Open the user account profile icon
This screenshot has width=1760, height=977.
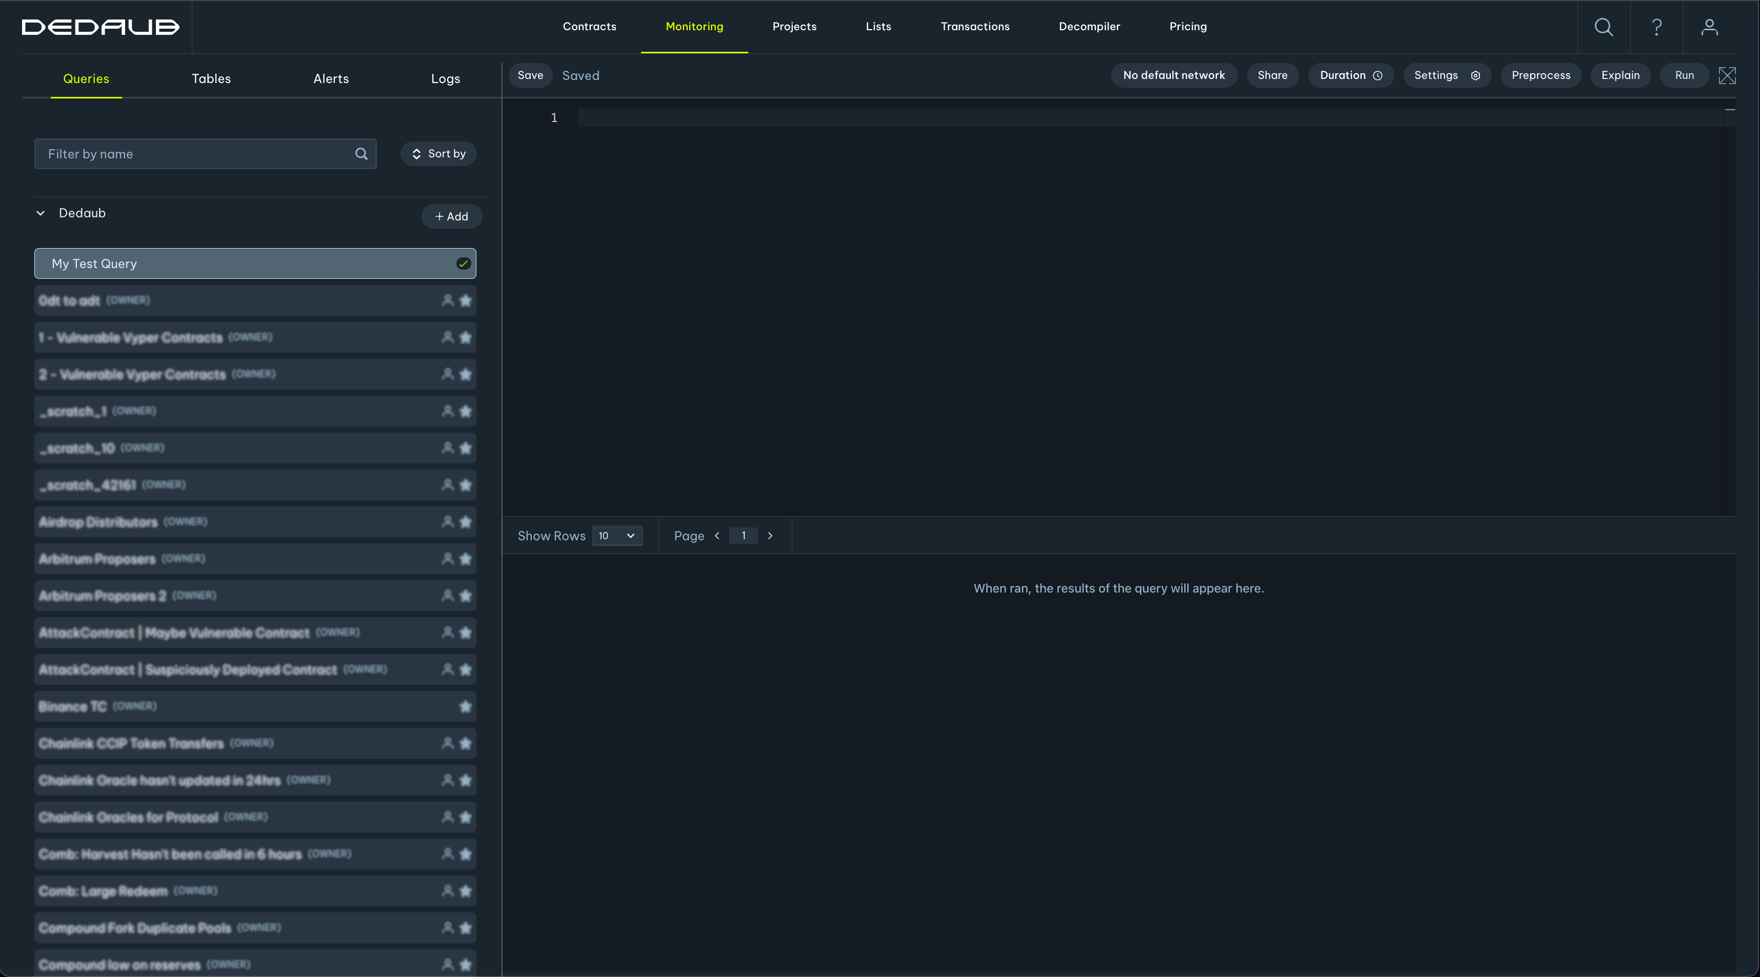coord(1709,27)
